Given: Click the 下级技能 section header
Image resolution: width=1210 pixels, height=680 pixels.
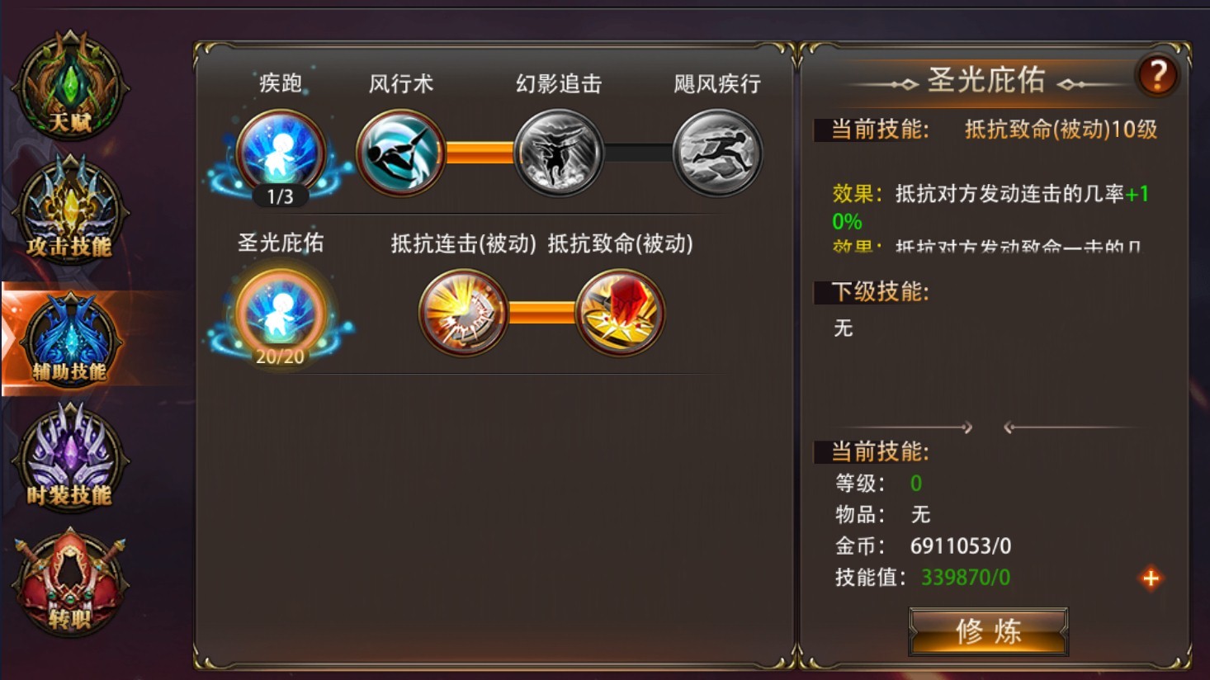Looking at the screenshot, I should click(x=880, y=292).
